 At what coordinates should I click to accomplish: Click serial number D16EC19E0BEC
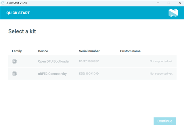[x=89, y=61]
